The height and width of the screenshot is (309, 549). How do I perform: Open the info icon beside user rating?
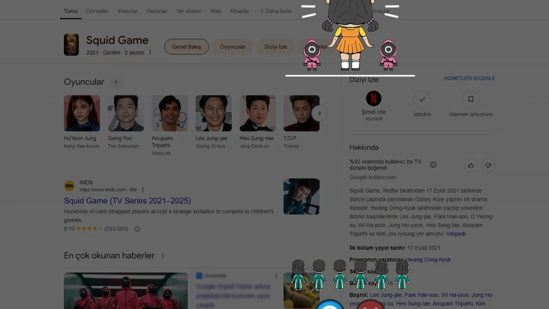click(433, 165)
